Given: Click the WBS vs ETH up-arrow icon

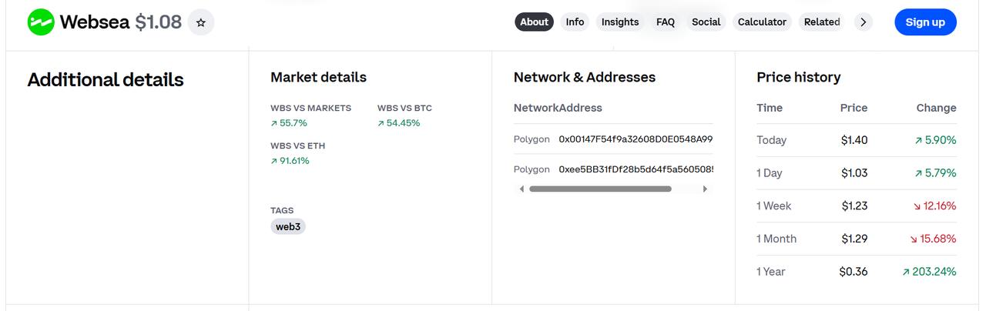Looking at the screenshot, I should [274, 162].
